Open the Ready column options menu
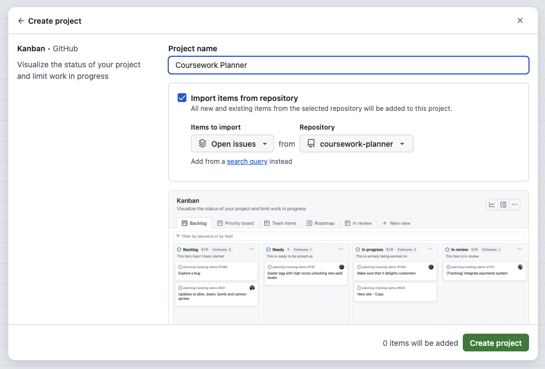The height and width of the screenshot is (369, 545). (341, 249)
